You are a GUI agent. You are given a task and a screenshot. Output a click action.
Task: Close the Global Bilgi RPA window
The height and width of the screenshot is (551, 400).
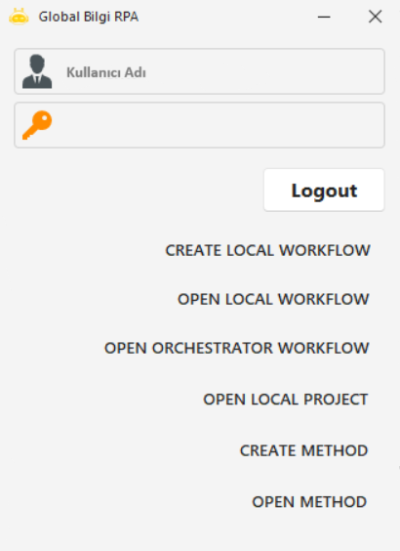point(375,17)
